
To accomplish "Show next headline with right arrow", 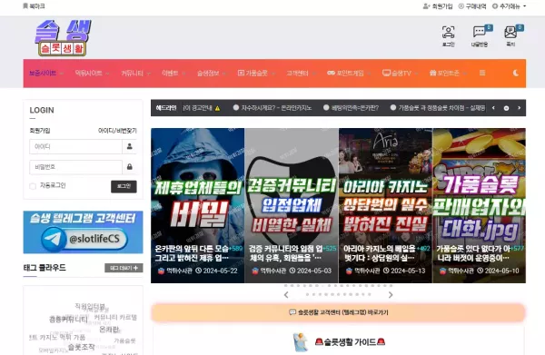I will 520,108.
